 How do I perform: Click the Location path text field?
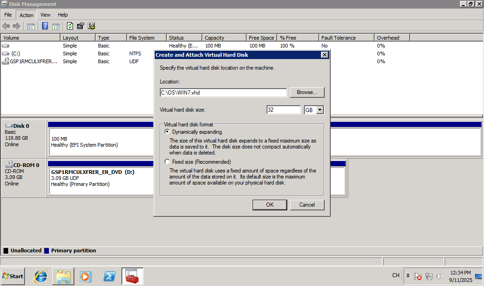(223, 92)
